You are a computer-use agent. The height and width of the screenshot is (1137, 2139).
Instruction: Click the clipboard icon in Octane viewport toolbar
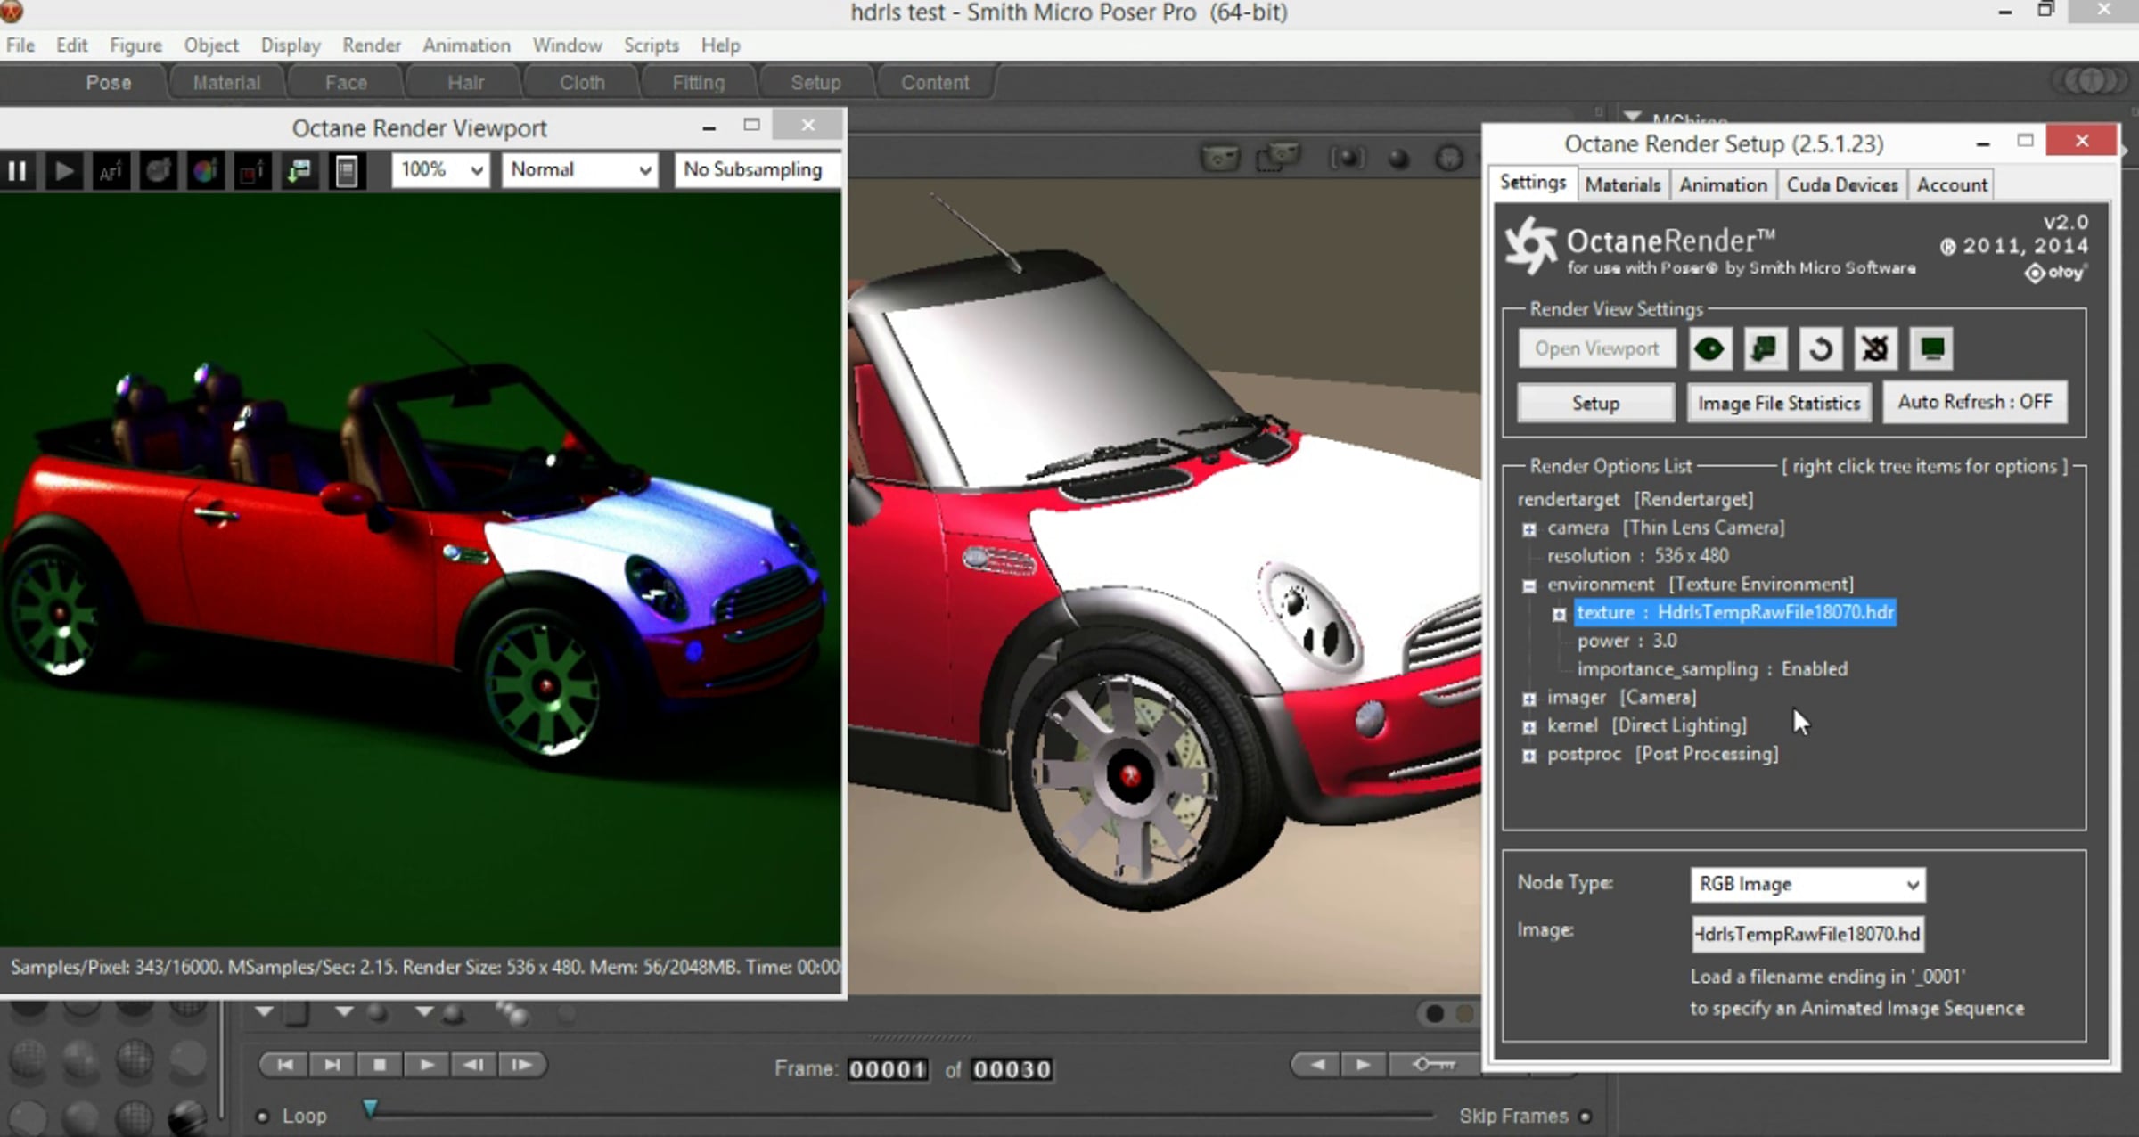(347, 170)
